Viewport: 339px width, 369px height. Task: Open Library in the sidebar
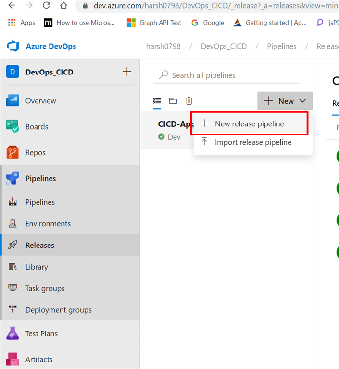click(70, 267)
